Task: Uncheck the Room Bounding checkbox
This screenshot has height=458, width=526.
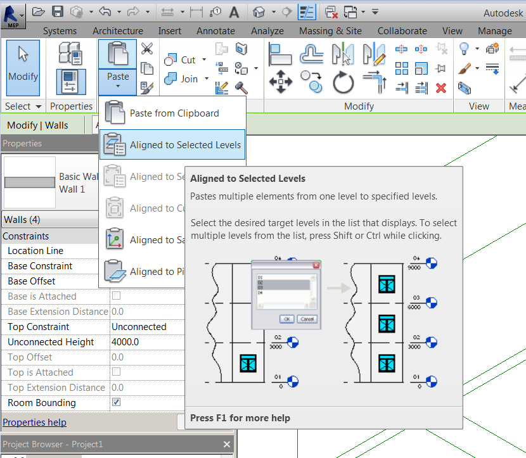Action: [116, 402]
